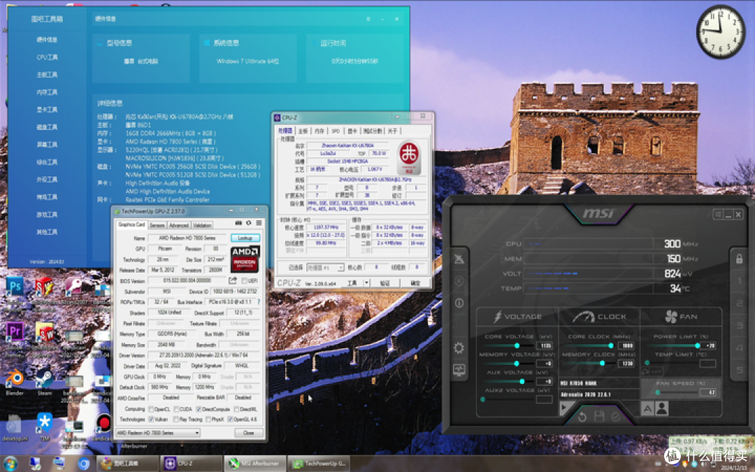The height and width of the screenshot is (472, 755).
Task: Toggle the Ray Tracing checkbox in GPU-Z
Action: tap(176, 420)
